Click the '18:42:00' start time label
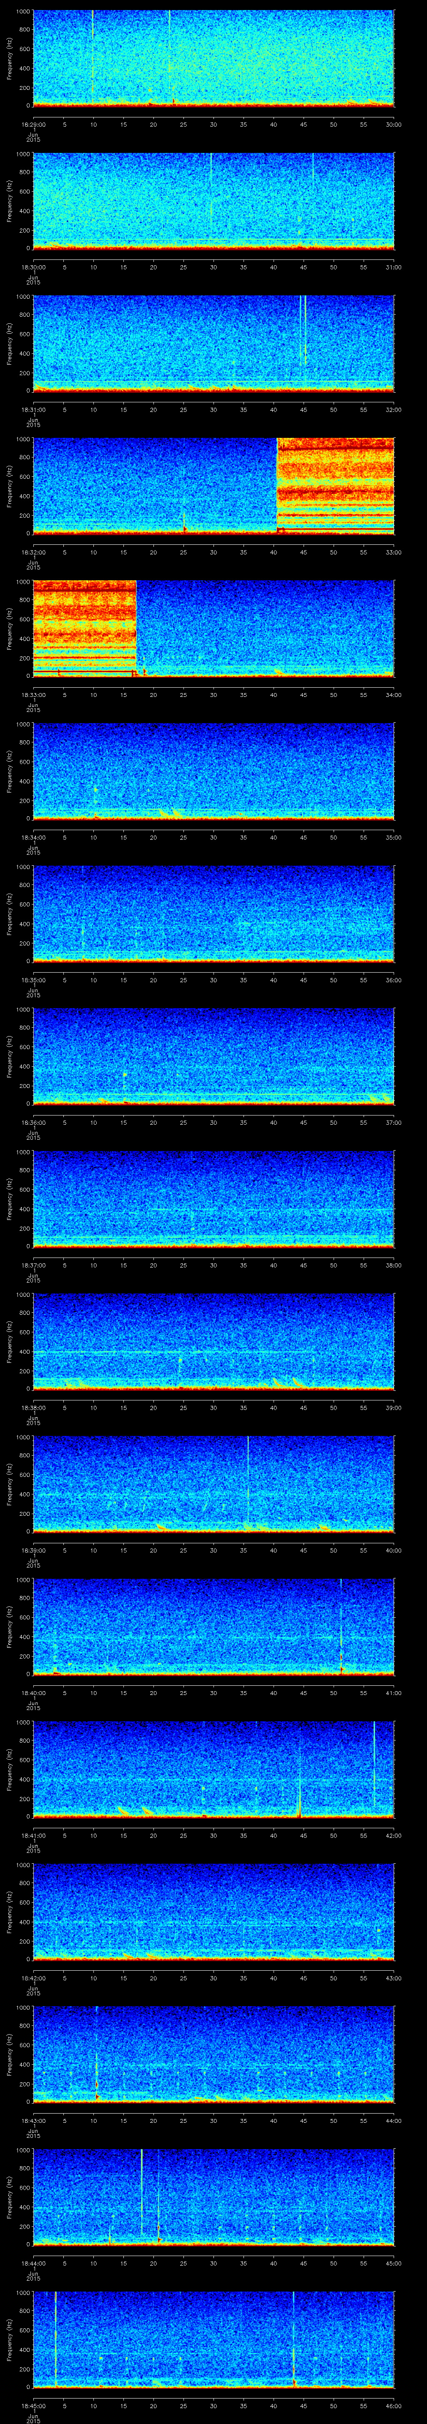Screen dimensions: 427x2424 (33, 1978)
